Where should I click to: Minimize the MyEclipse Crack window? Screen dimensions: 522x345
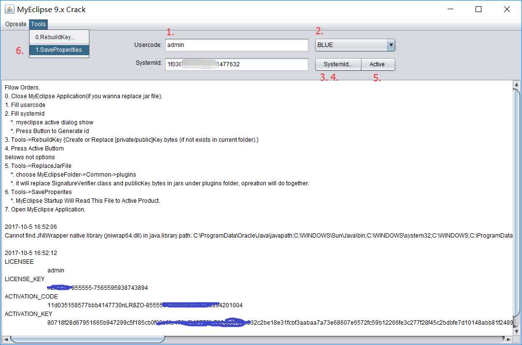(450, 9)
